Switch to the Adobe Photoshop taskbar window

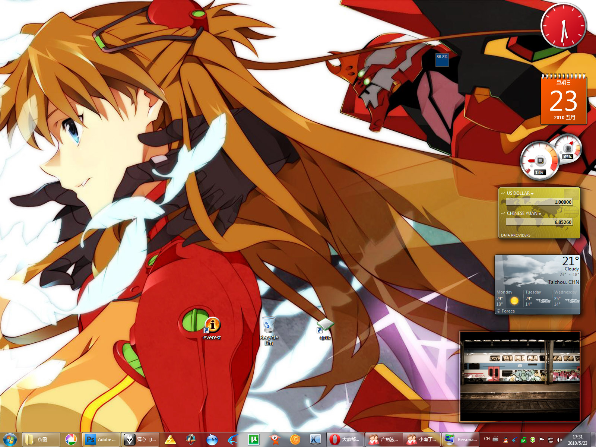click(x=101, y=440)
